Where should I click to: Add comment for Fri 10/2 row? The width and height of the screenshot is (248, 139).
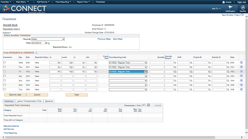point(4,71)
